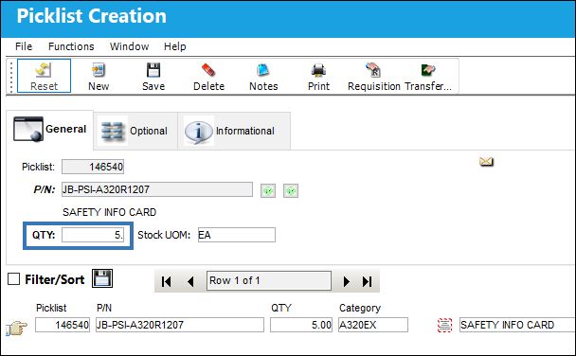Click the floppy disk icon beside Filter/Sort
576x356 pixels.
point(102,278)
